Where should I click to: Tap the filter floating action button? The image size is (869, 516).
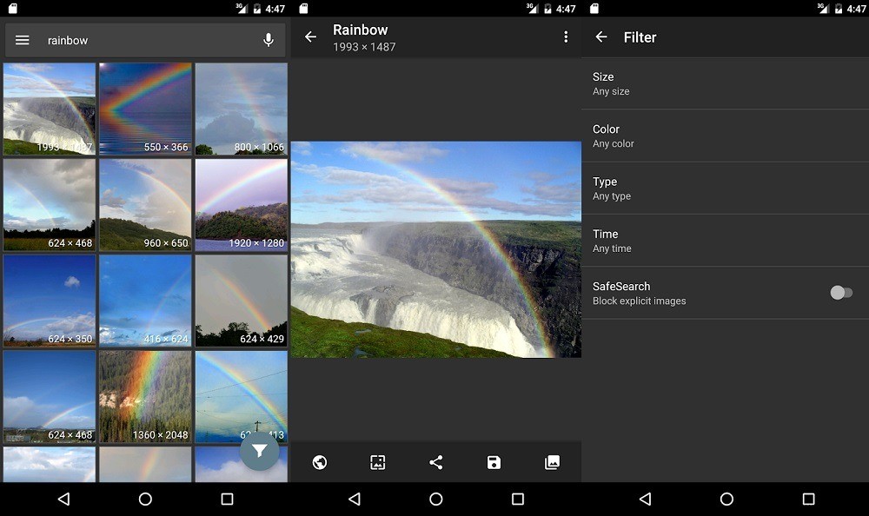[259, 451]
